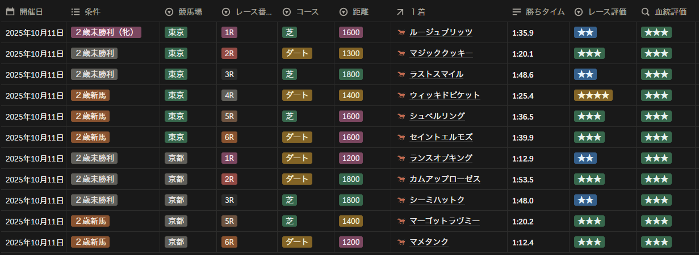The height and width of the screenshot is (255, 699).
Task: Open the レース評価 column header menu
Action: [601, 12]
